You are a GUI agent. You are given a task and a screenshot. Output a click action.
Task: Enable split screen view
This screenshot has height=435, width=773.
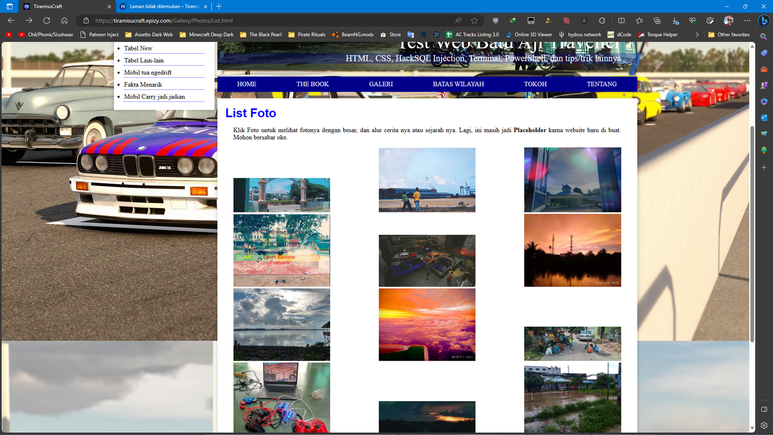tap(621, 21)
